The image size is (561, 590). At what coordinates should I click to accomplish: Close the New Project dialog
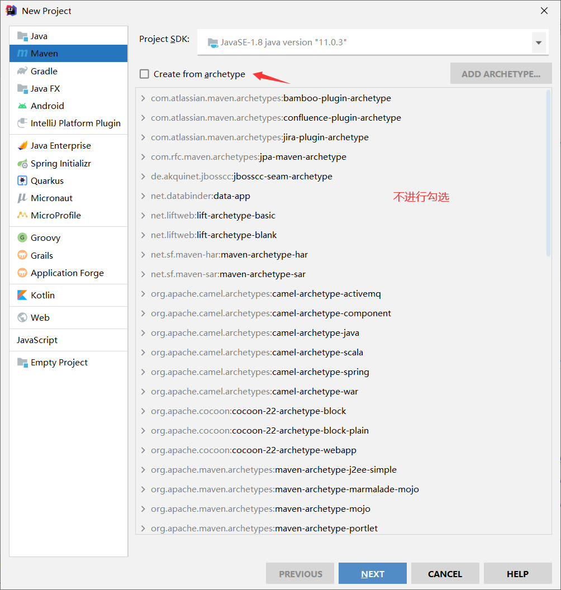[544, 11]
